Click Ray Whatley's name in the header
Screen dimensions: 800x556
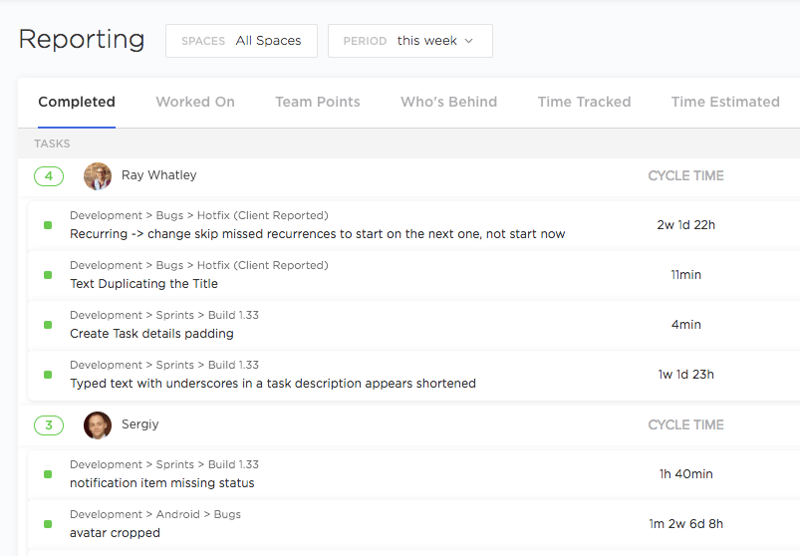click(x=159, y=175)
